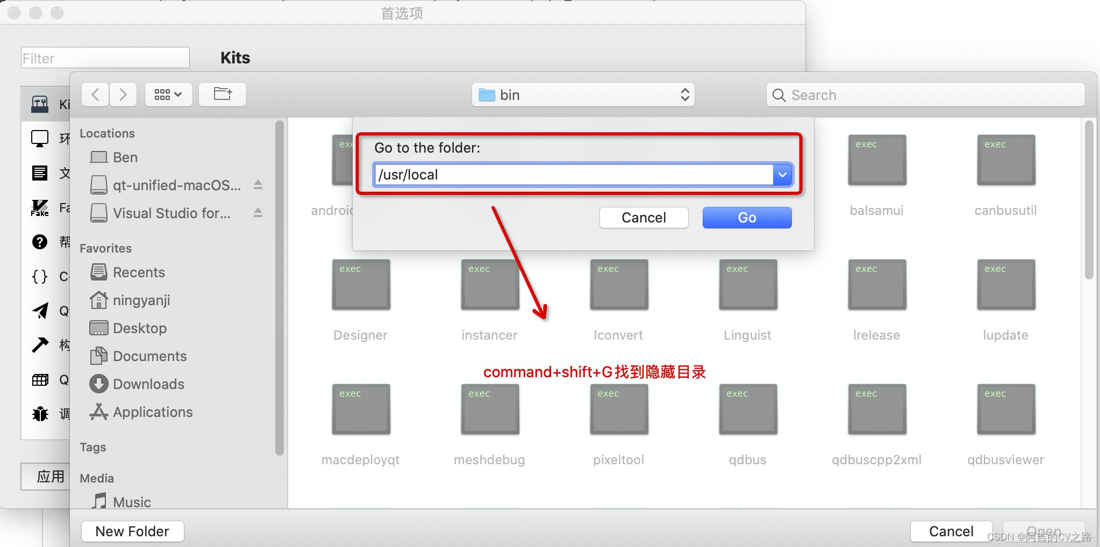The image size is (1100, 547).
Task: Select table grid icon category in preferences window
Action: tap(40, 380)
